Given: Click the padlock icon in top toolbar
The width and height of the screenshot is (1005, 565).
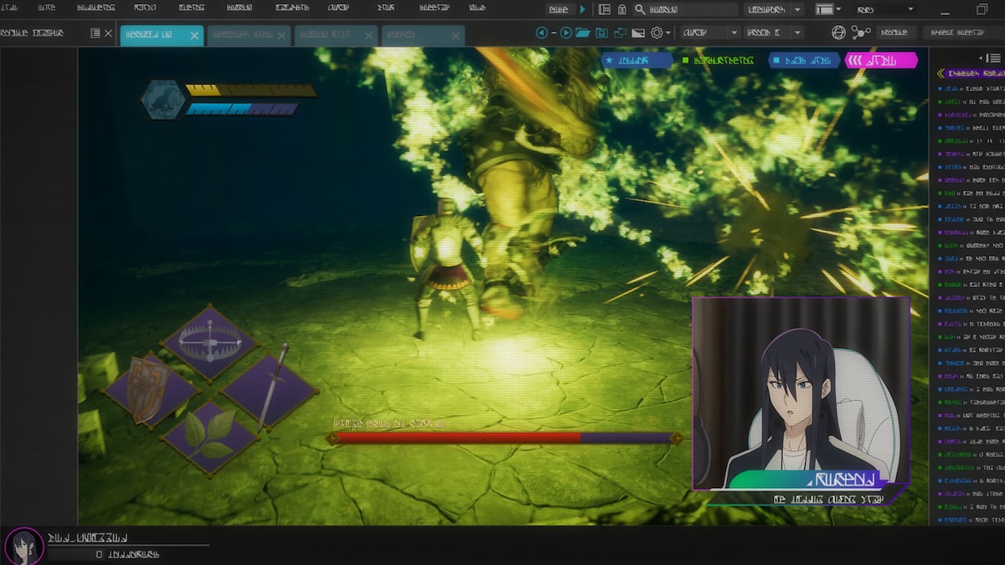Looking at the screenshot, I should [x=621, y=9].
